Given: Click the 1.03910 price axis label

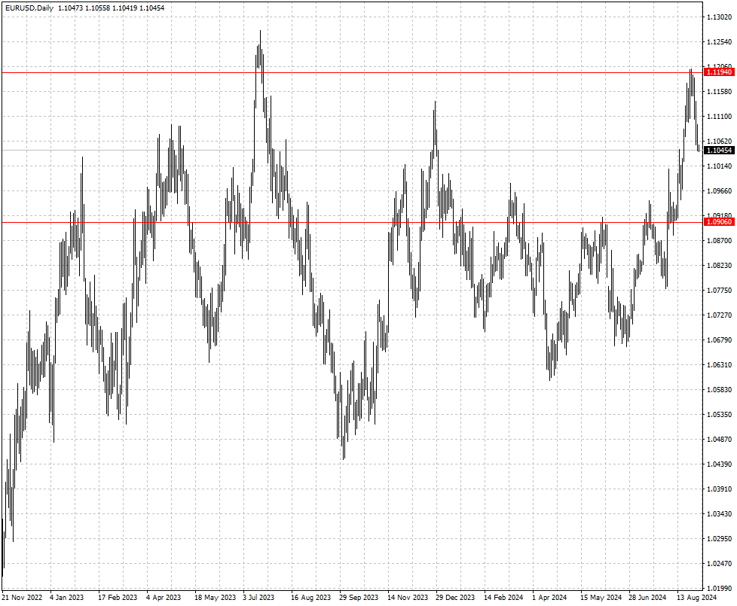Looking at the screenshot, I should (719, 489).
